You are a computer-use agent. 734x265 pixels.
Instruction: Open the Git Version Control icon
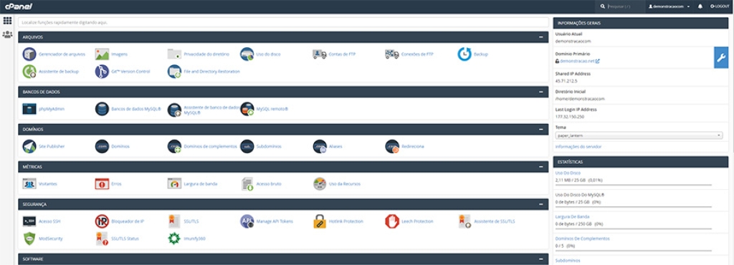(x=102, y=72)
